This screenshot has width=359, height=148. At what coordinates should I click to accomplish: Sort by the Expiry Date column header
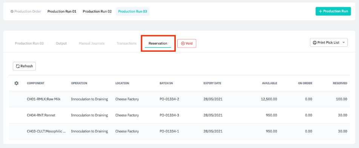[x=212, y=83]
